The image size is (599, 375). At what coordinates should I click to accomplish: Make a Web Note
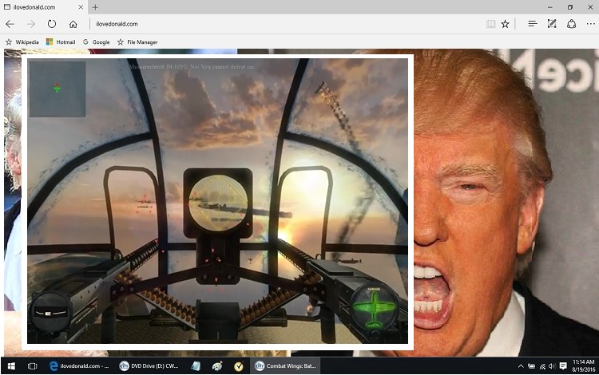tap(552, 24)
